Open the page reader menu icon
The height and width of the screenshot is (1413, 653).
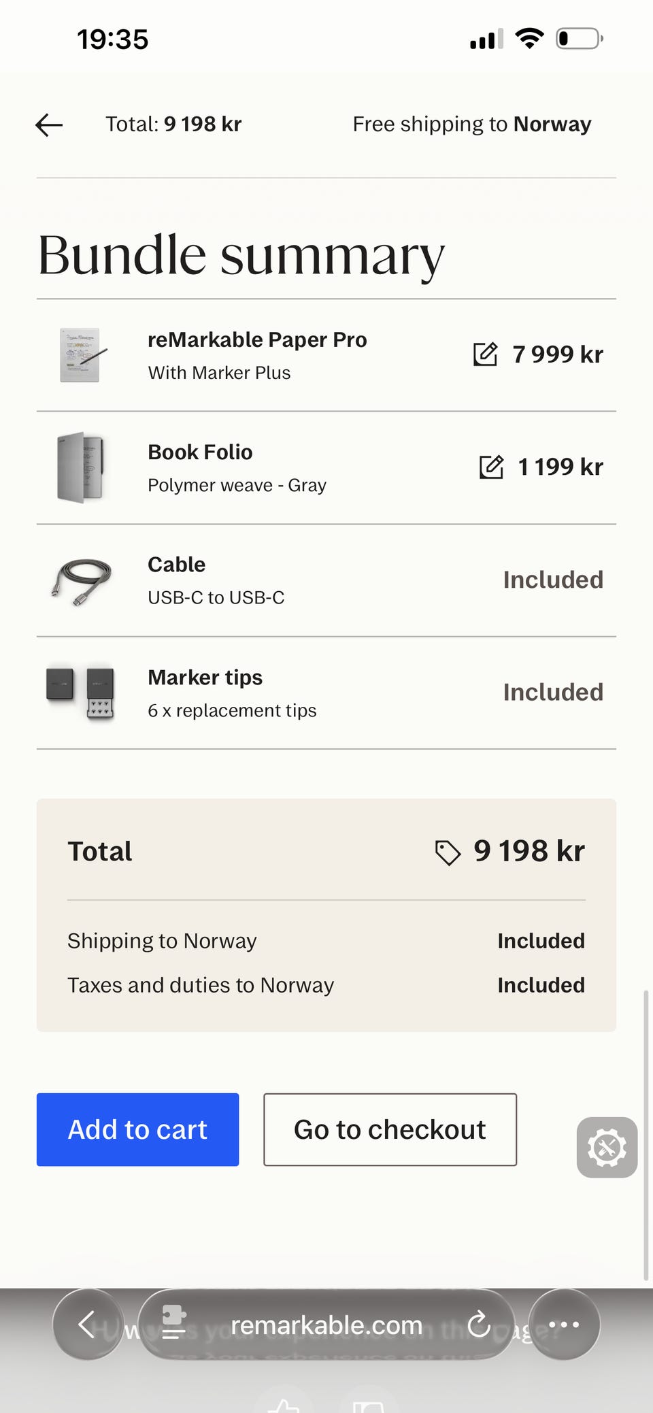(174, 1323)
